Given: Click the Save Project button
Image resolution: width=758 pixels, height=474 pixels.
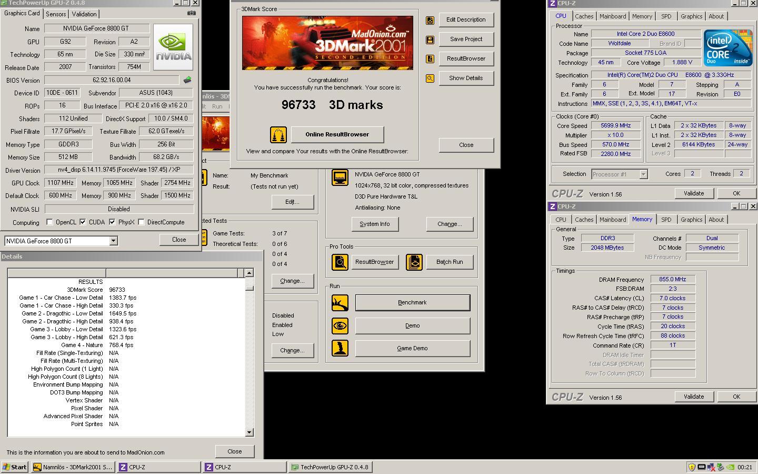Looking at the screenshot, I should [x=466, y=39].
